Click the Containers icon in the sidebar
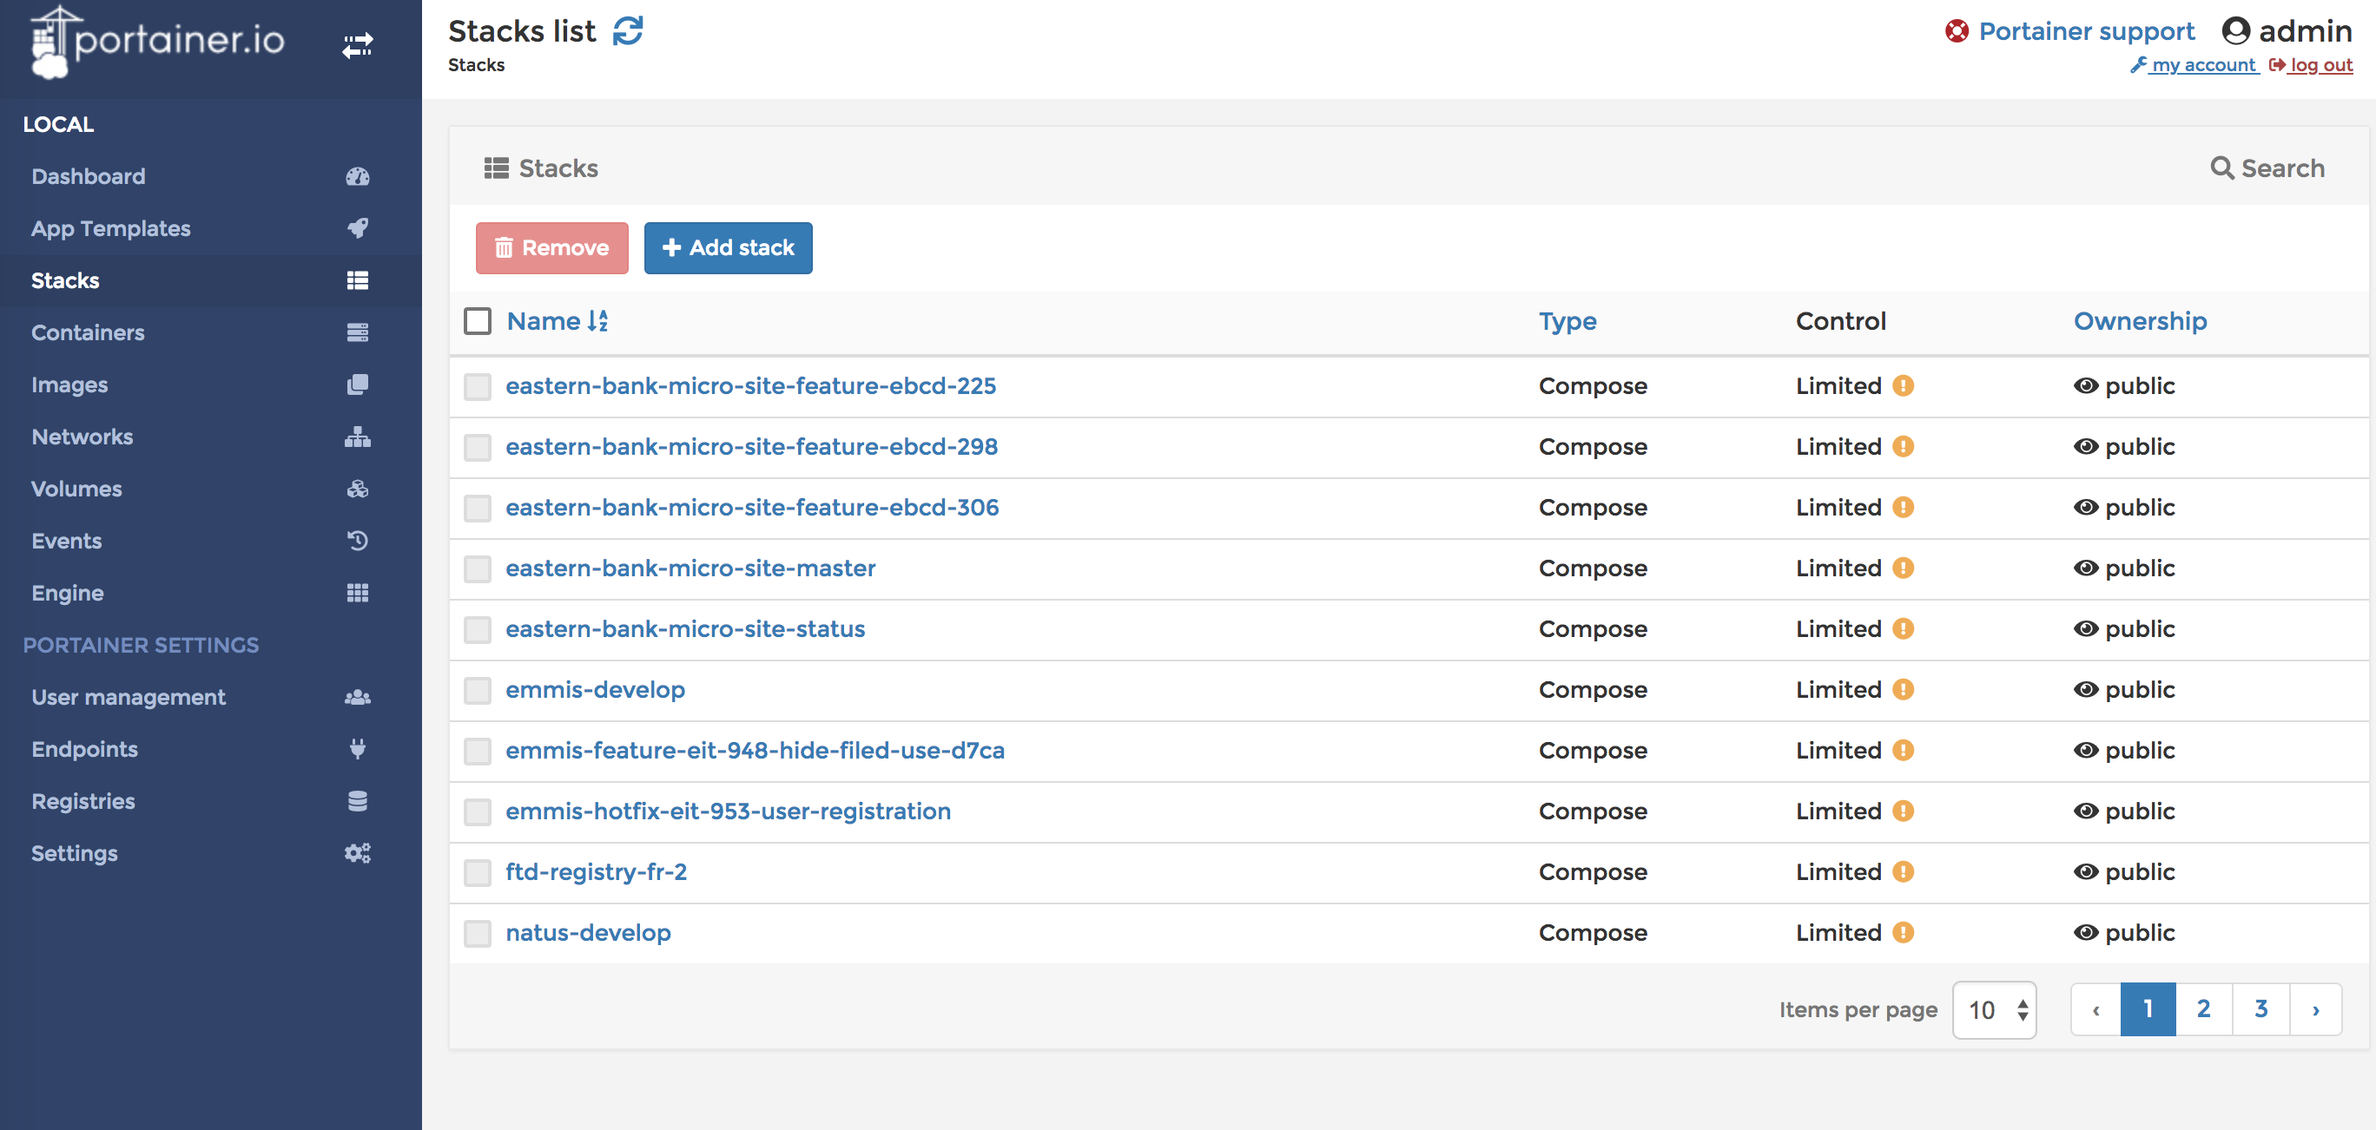 (358, 332)
